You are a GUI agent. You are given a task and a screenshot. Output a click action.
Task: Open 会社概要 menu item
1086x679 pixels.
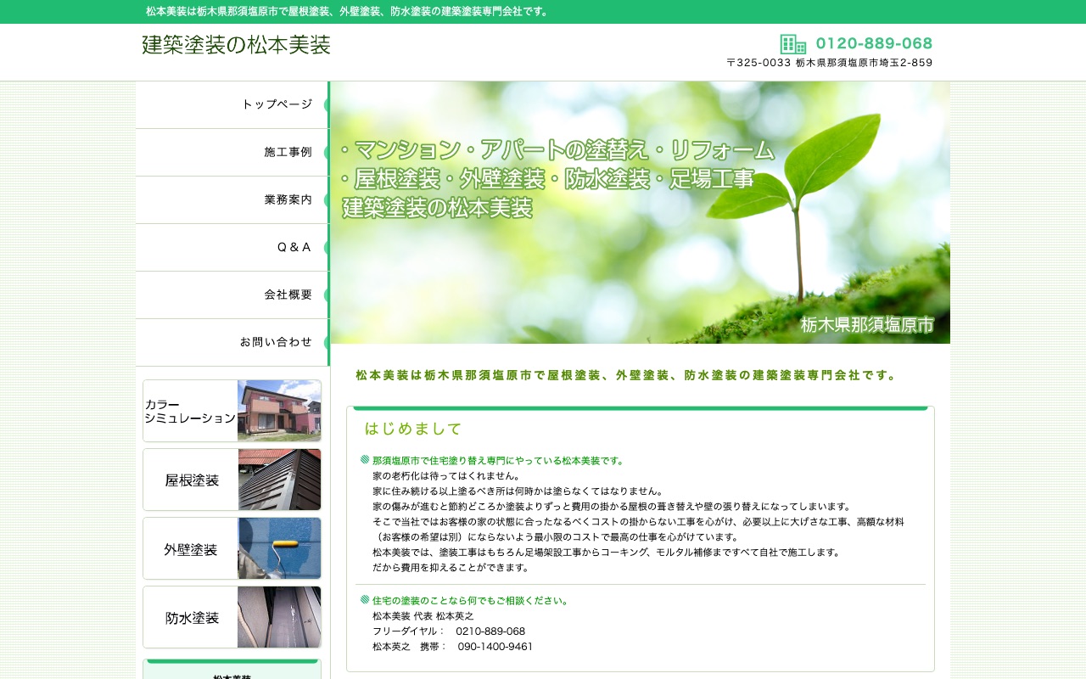tap(232, 295)
